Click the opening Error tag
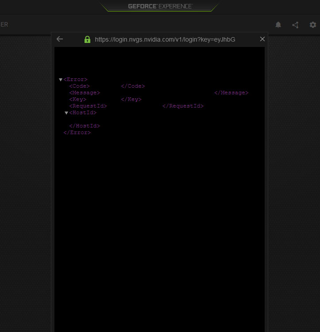The height and width of the screenshot is (332, 320). pyautogui.click(x=75, y=79)
